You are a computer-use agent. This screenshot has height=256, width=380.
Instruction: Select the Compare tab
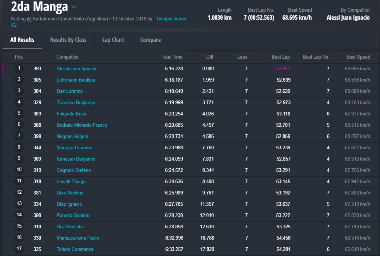[150, 40]
